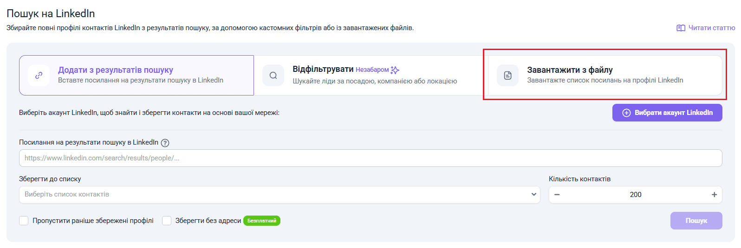Check 'Пропустити раніше збережені профілі'

click(24, 221)
